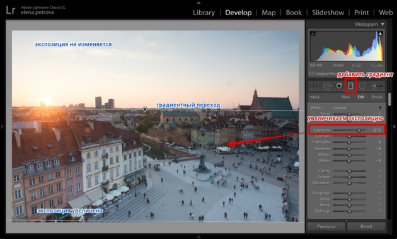The width and height of the screenshot is (397, 239).
Task: Click the Reset button
Action: pos(366,226)
